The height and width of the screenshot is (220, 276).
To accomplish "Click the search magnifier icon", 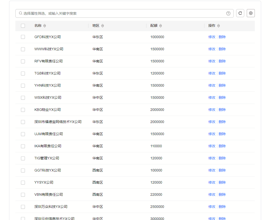I will (20, 13).
